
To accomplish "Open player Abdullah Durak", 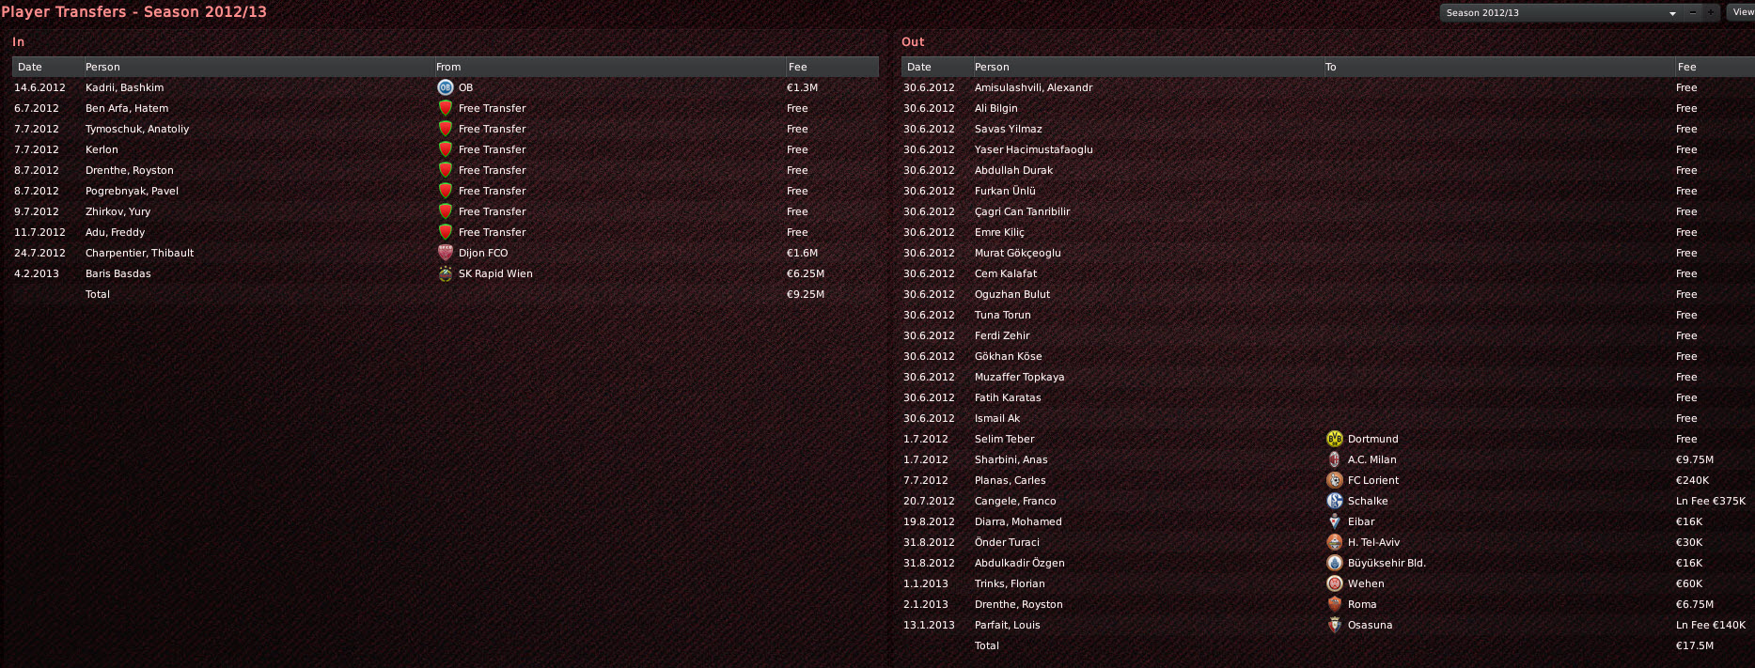I will 1013,170.
